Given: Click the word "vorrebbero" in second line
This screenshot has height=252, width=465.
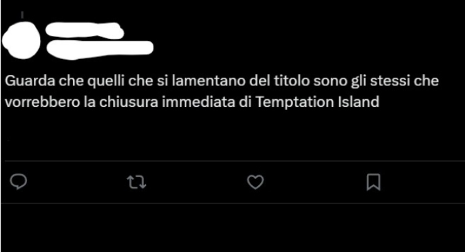Looking at the screenshot, I should coord(43,102).
